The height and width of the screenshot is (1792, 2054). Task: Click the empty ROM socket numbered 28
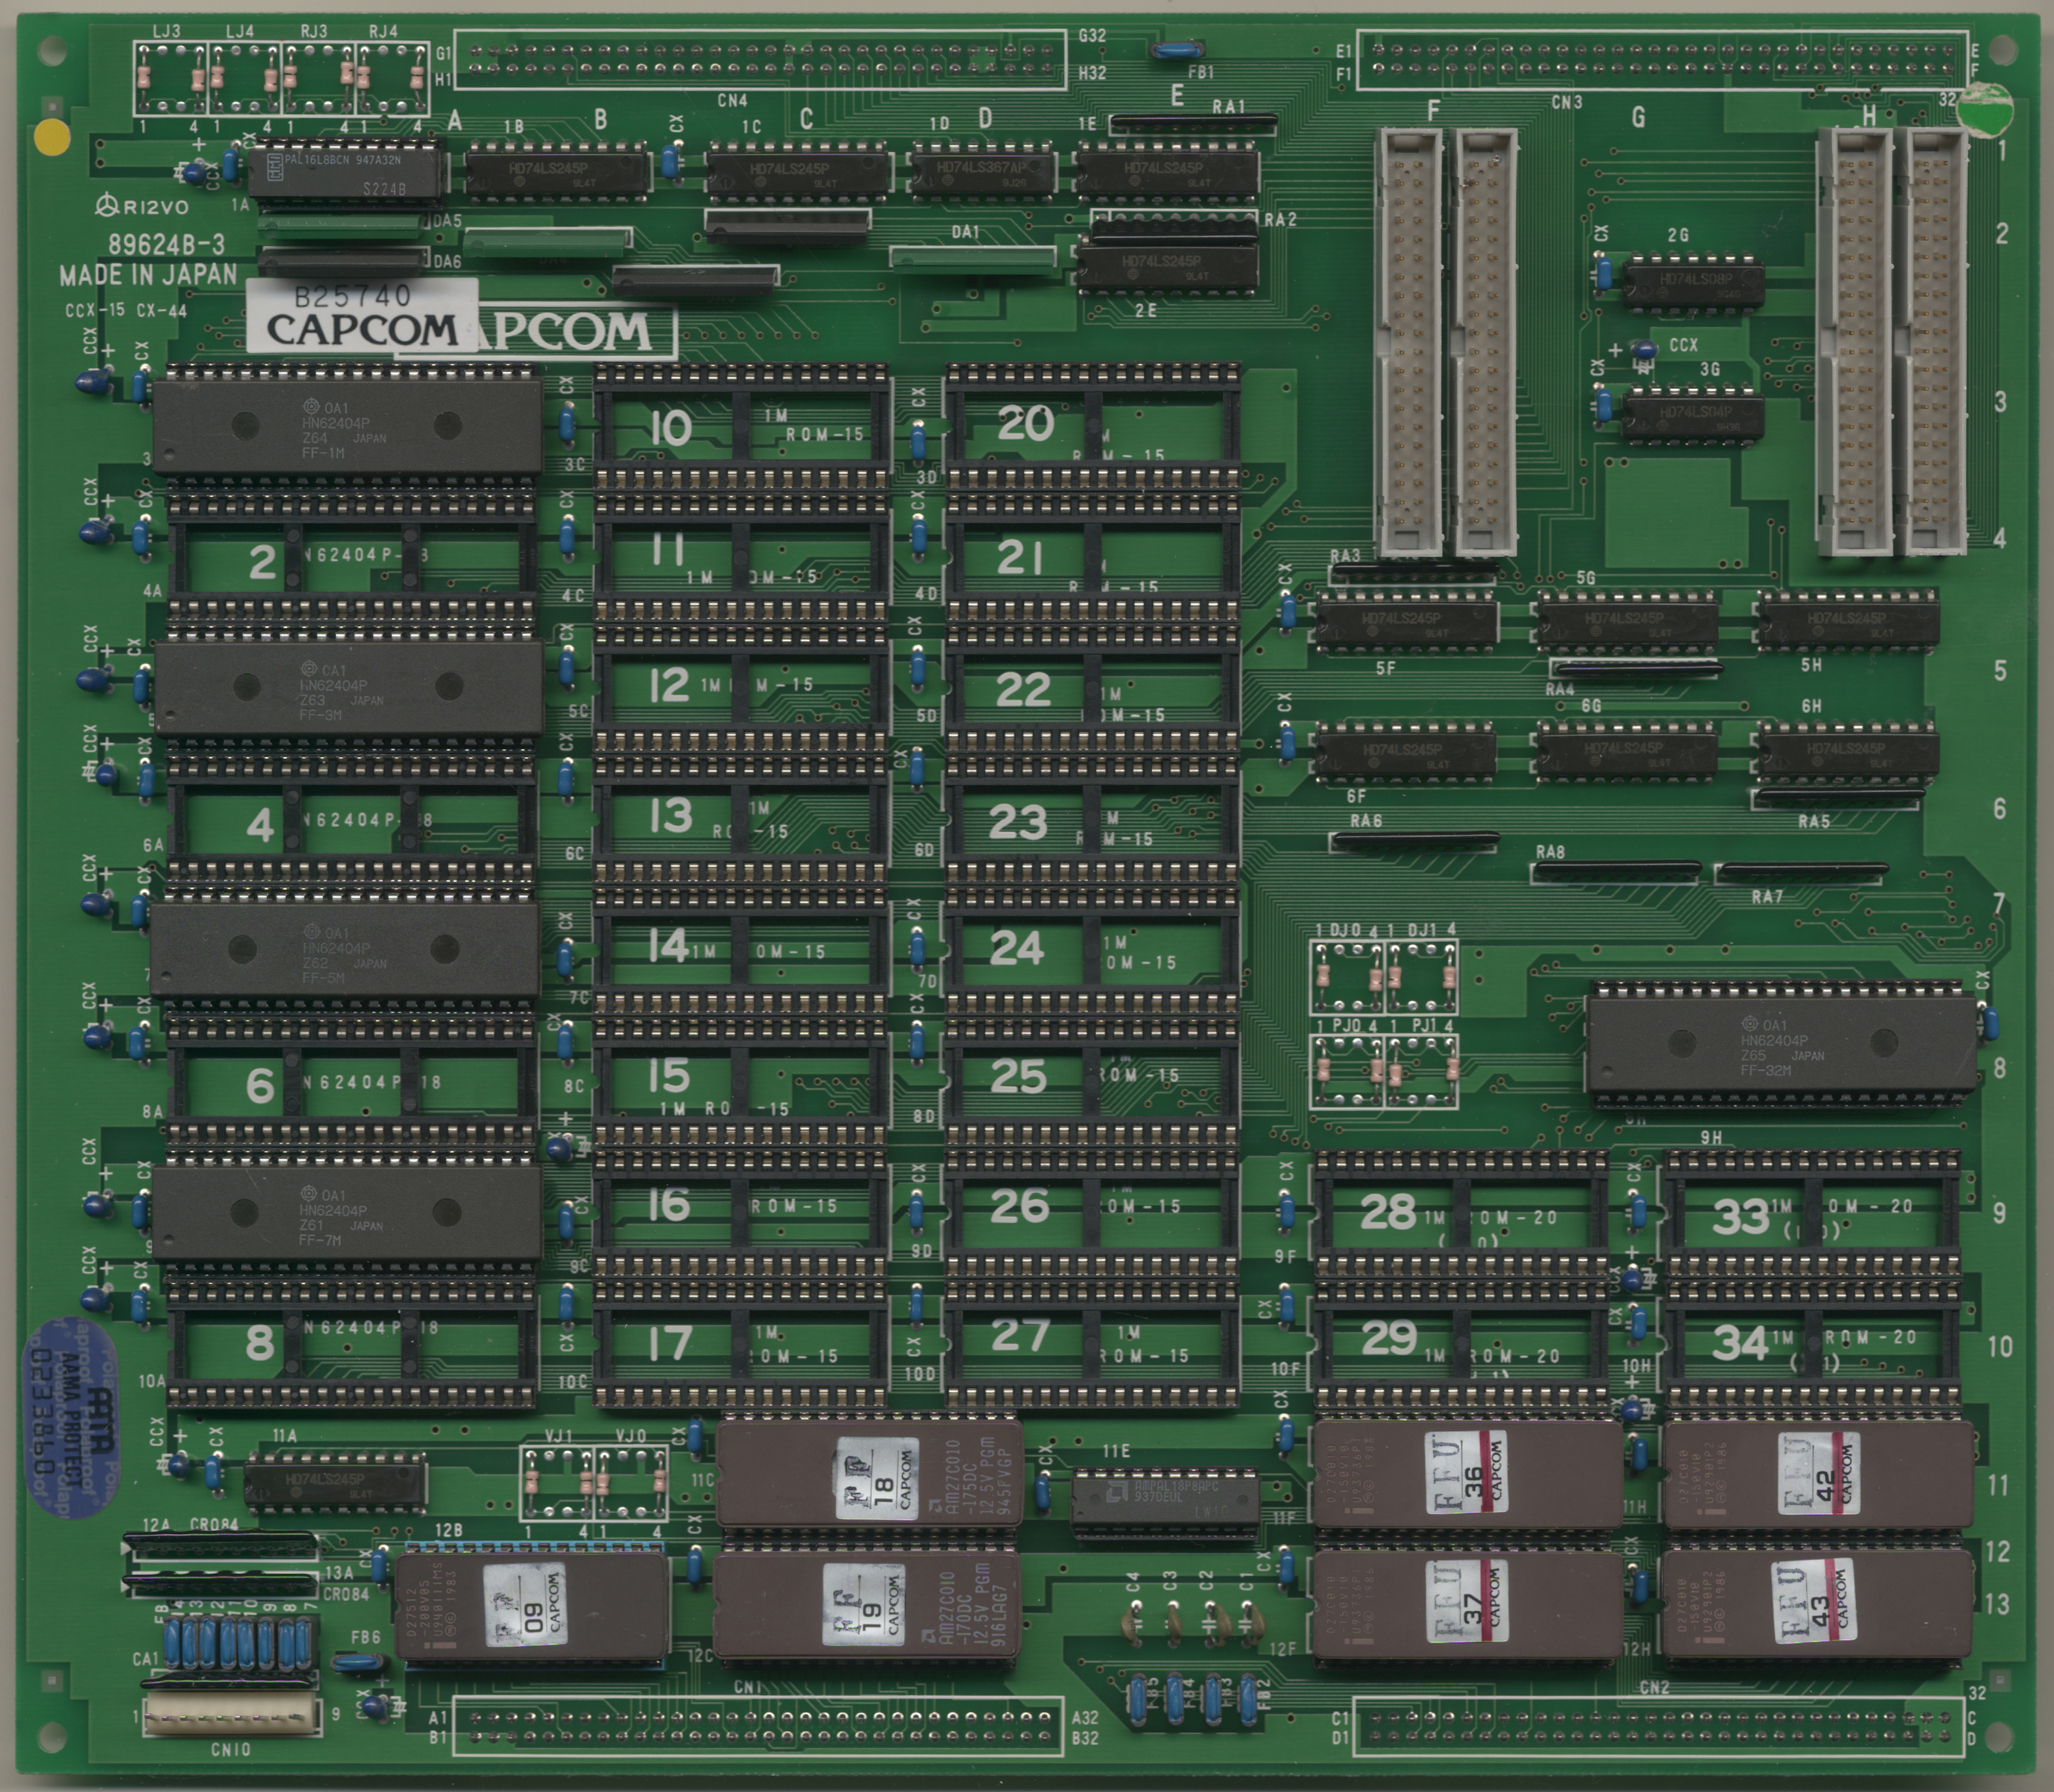point(1461,1214)
